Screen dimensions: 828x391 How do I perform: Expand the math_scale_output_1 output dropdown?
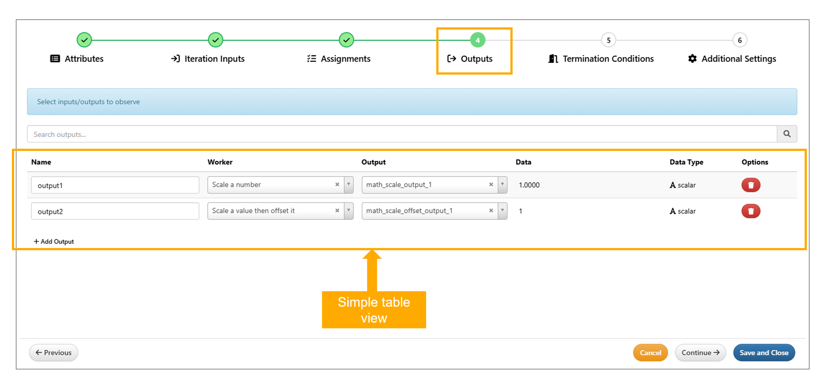click(x=502, y=185)
